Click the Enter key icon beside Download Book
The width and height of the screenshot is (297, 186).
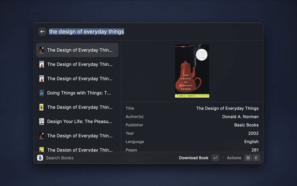(x=215, y=158)
